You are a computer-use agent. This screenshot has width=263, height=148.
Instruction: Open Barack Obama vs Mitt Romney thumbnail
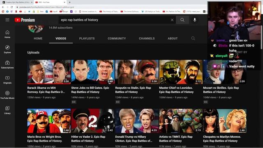49,72
